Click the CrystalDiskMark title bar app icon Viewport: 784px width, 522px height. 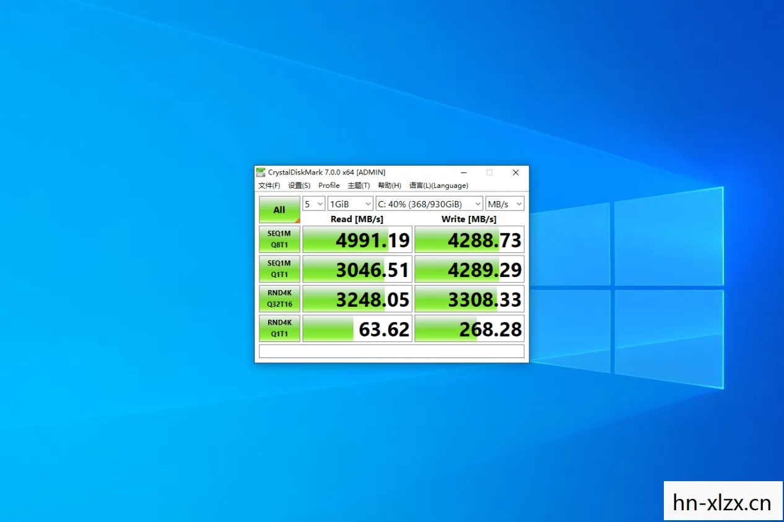[x=261, y=173]
